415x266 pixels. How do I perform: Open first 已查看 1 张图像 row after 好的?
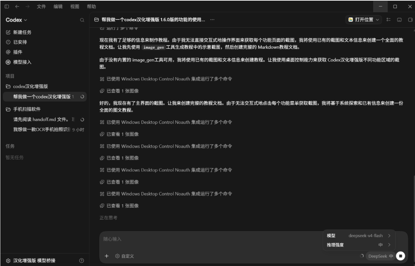119,134
